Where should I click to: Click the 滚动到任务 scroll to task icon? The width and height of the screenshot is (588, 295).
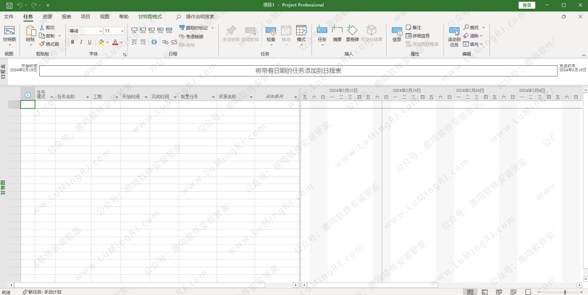click(x=454, y=35)
